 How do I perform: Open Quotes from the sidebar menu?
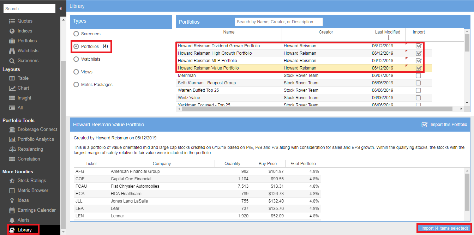point(25,21)
